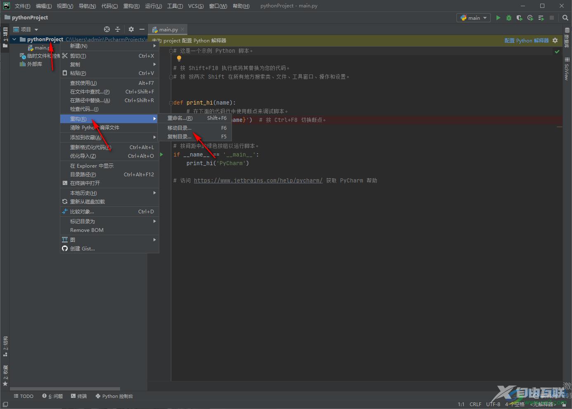Run with coverage shield icon
This screenshot has height=409, width=572.
(x=520, y=18)
